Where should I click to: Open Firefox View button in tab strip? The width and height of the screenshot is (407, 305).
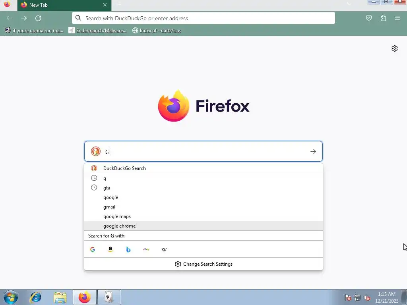coord(7,4)
